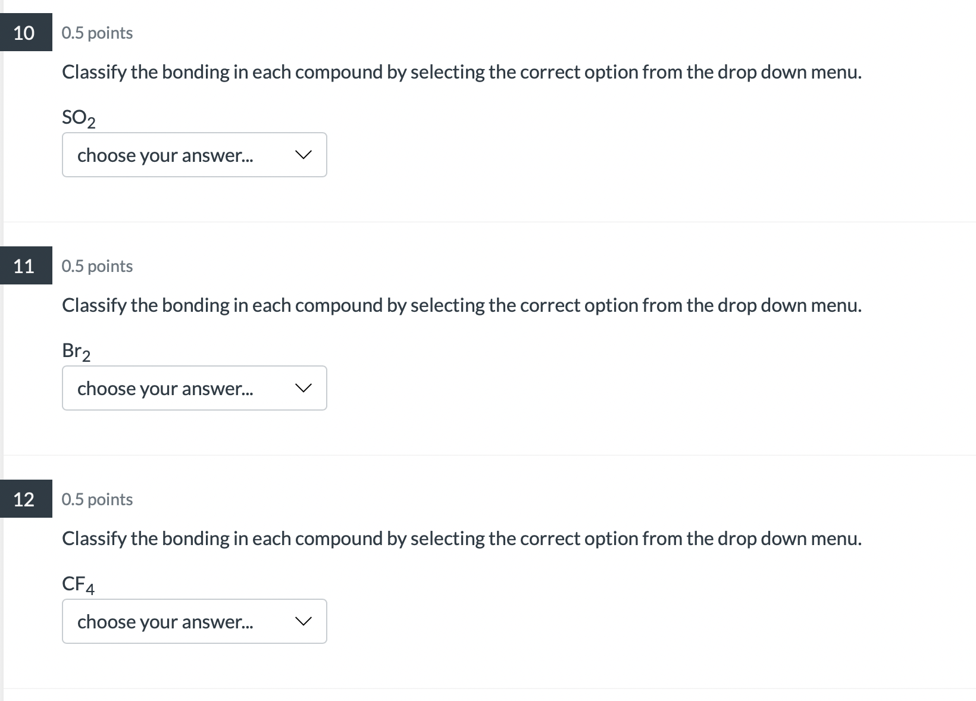Click the CF4 compound label
976x701 pixels.
[x=78, y=584]
